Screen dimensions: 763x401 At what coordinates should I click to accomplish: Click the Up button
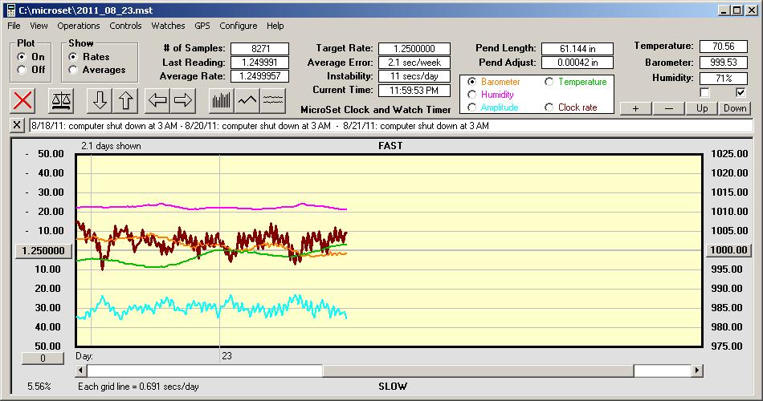point(702,108)
